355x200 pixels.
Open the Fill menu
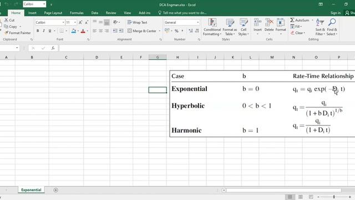296,27
